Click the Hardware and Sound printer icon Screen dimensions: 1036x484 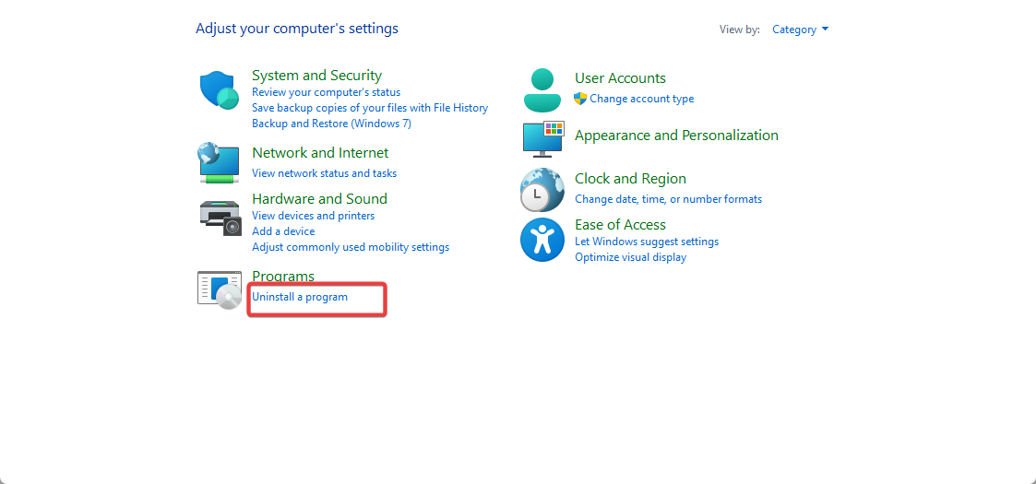click(220, 217)
